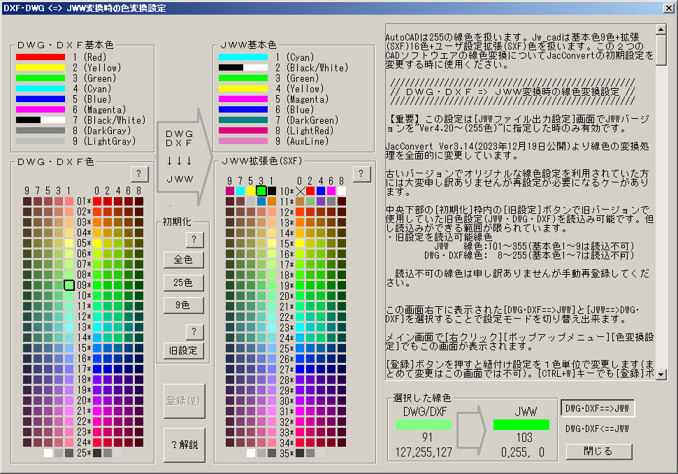
Task: Switch mode to DWG・DXF<==JWW
Action: 598,429
